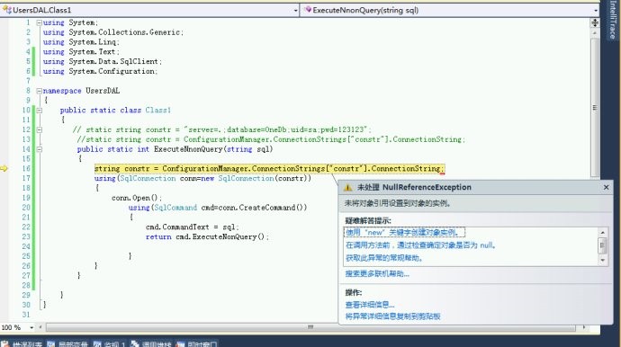
Task: Open the 100 % zoom dropdown
Action: 31,327
